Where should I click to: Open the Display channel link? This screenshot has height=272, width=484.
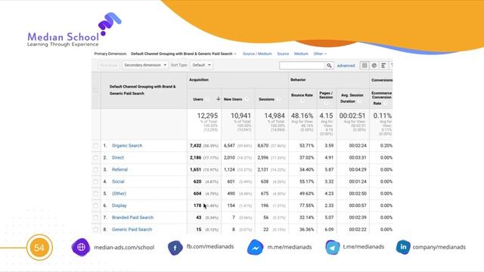pyautogui.click(x=119, y=206)
